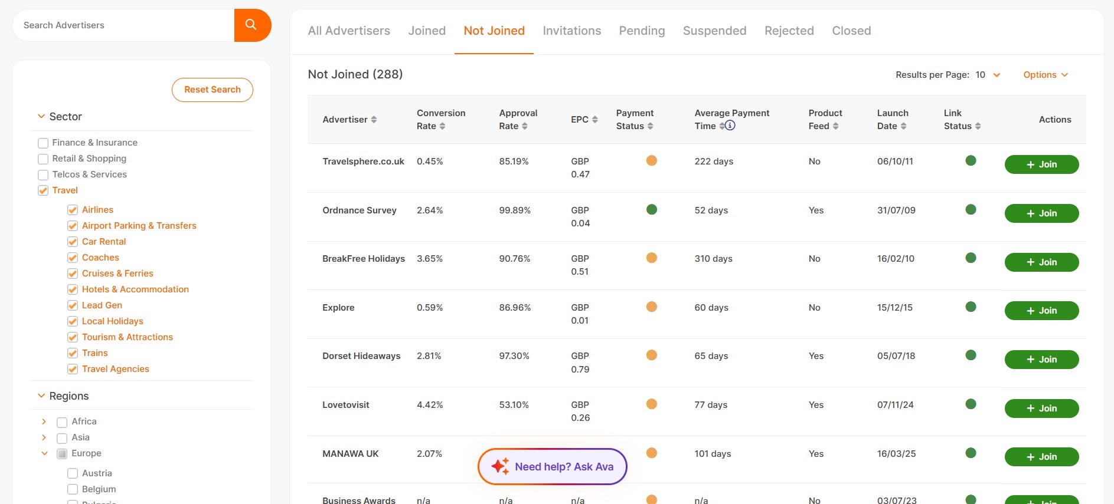Open Results per Page dropdown
The image size is (1114, 504).
988,75
